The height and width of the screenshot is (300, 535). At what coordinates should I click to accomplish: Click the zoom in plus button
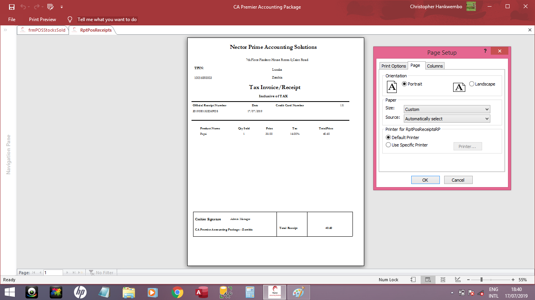point(513,280)
